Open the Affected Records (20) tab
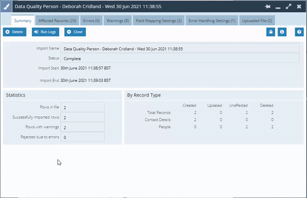 pyautogui.click(x=57, y=20)
